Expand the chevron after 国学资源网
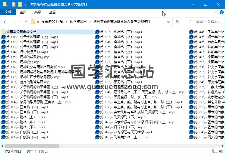The height and width of the screenshot is (155, 225). [x=90, y=22]
